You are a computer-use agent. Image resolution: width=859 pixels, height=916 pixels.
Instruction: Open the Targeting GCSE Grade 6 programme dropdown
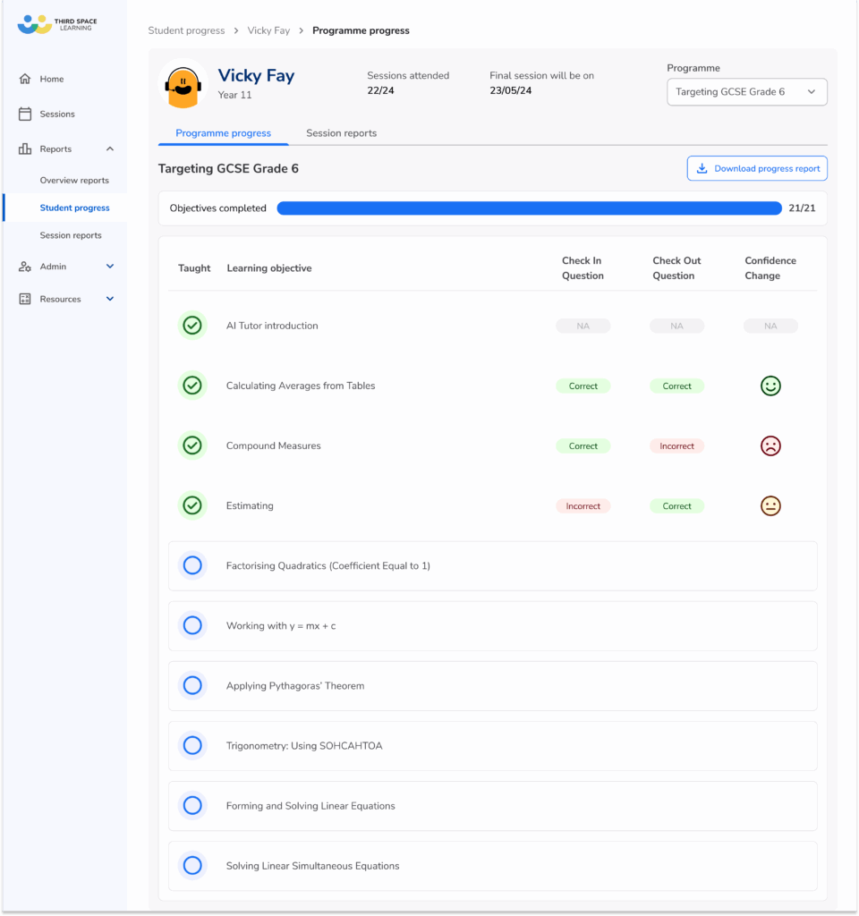(746, 91)
